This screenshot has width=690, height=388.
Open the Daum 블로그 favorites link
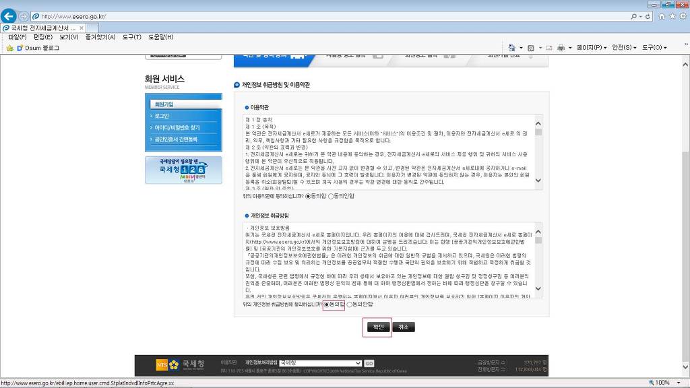pyautogui.click(x=42, y=48)
